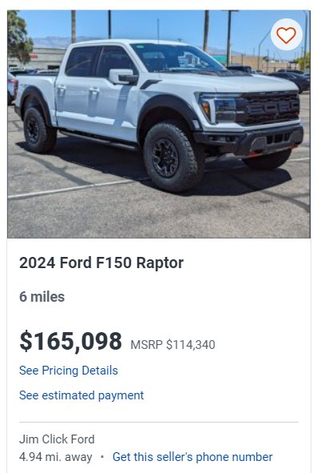Open the 2024 Ford F150 Raptor title
Viewport: 317px width, 473px height.
click(101, 263)
